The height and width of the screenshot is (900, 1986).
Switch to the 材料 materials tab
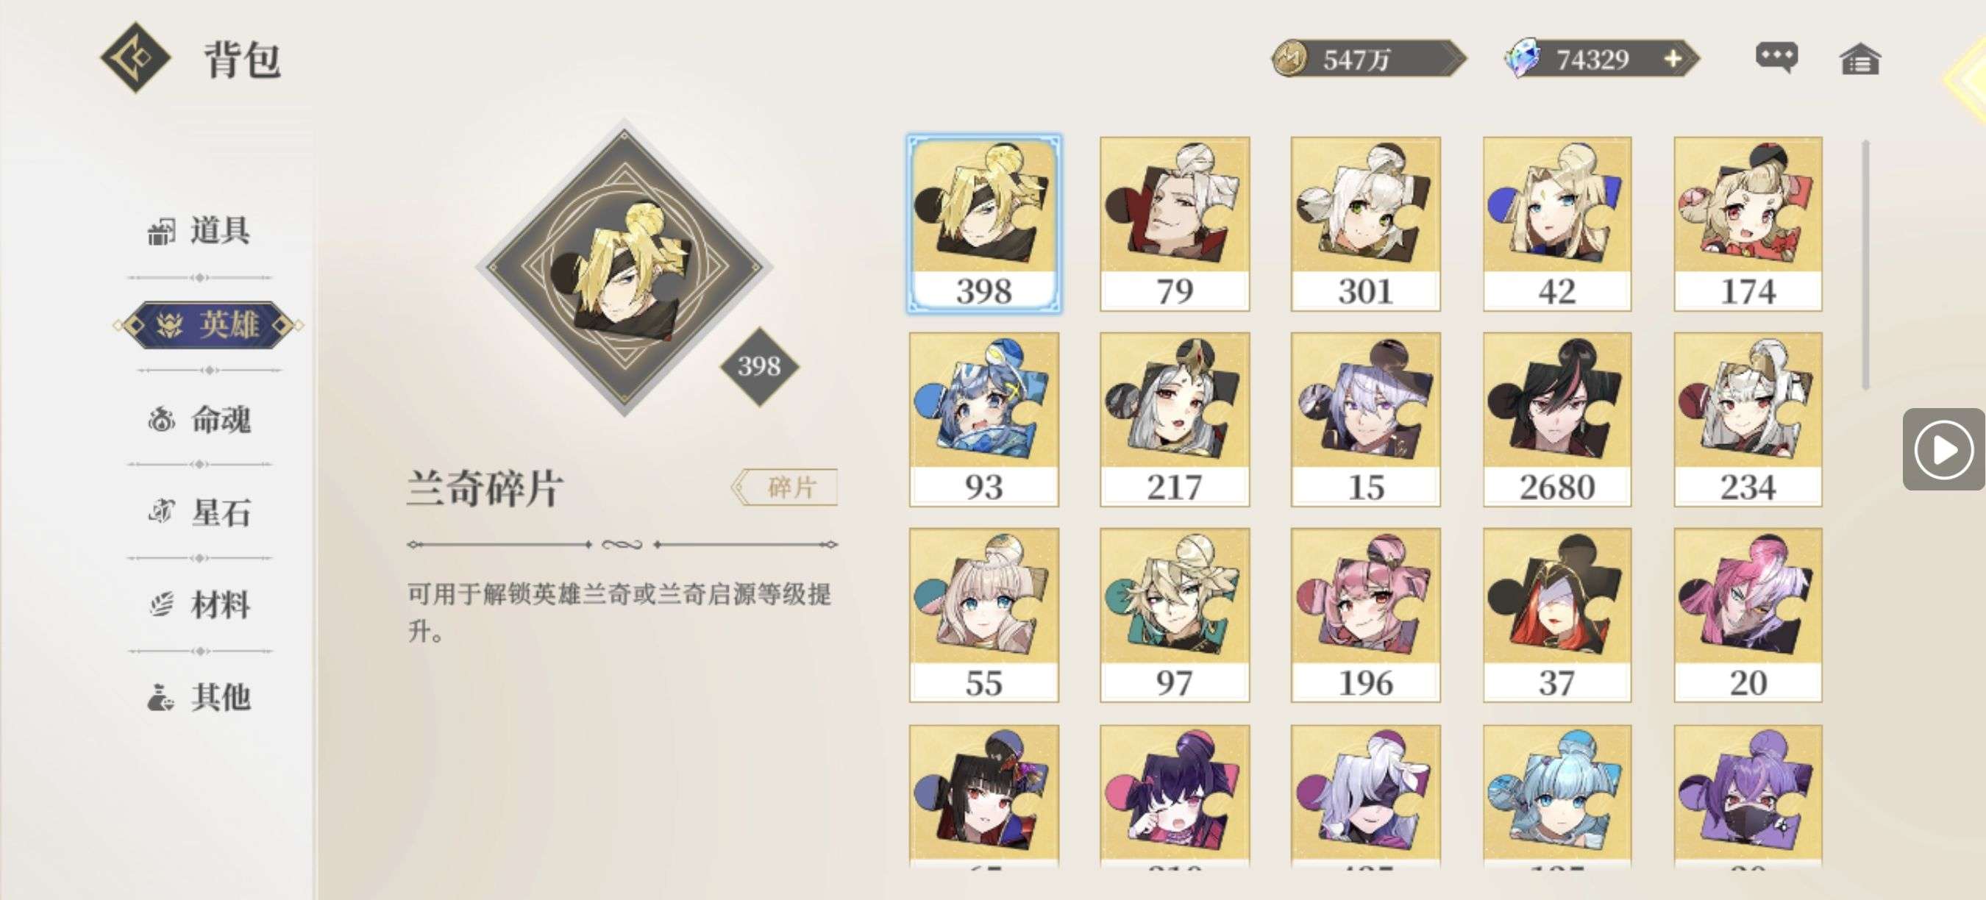199,605
